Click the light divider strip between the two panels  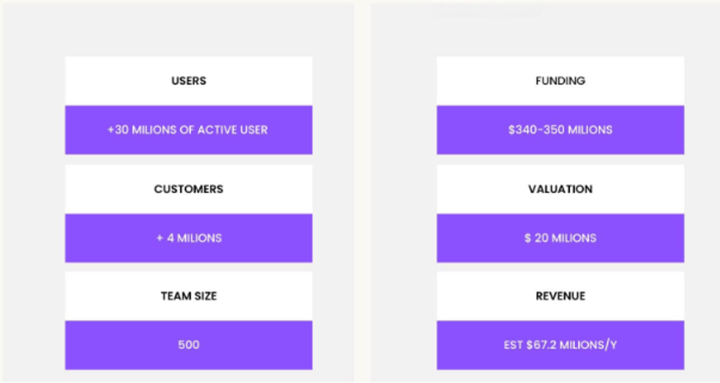362,191
